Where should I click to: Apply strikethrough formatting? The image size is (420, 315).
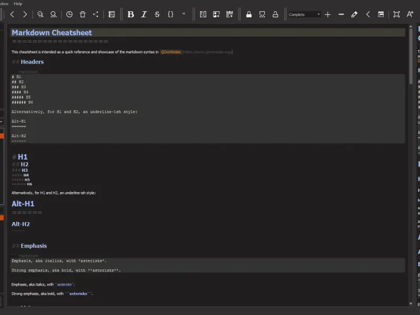(x=157, y=14)
